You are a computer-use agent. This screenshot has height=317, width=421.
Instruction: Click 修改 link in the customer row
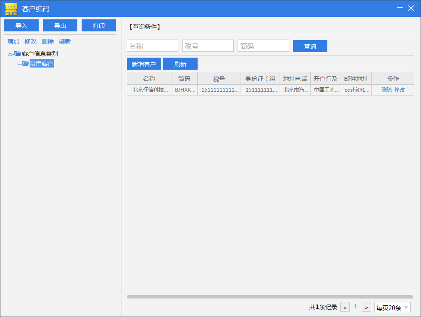click(x=400, y=90)
